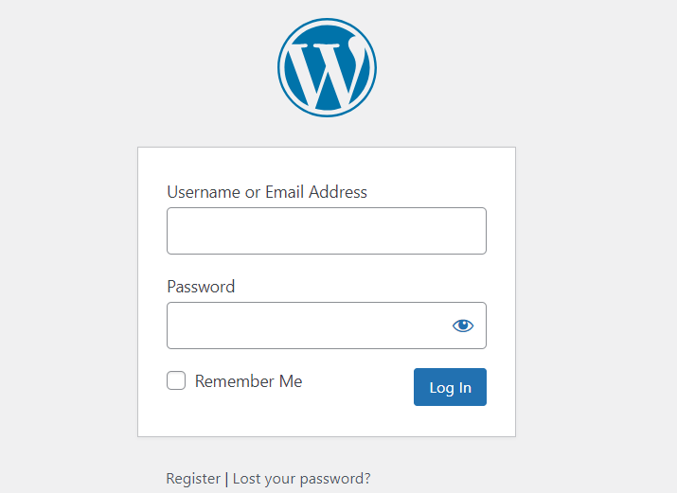Select the blue circular W emblem
The height and width of the screenshot is (493, 677).
(327, 68)
